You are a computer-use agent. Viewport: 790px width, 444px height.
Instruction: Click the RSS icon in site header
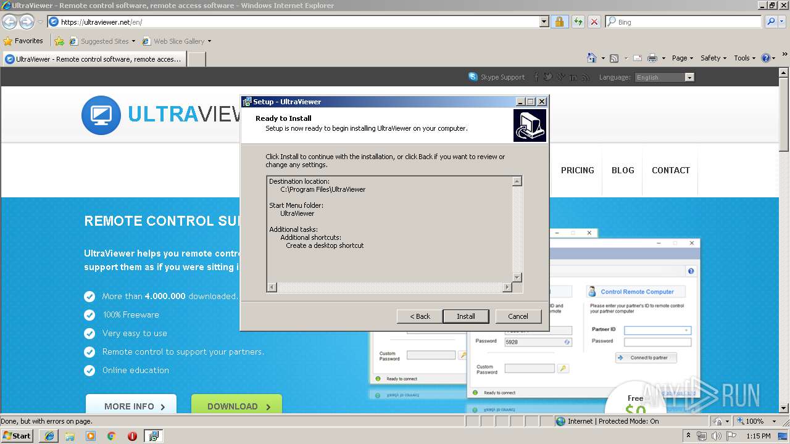click(x=585, y=77)
